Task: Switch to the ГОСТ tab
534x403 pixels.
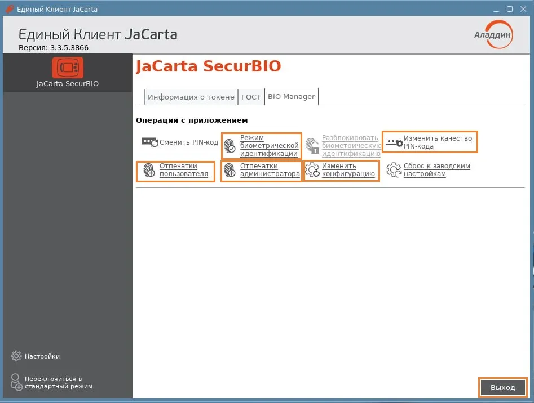Action: 251,97
